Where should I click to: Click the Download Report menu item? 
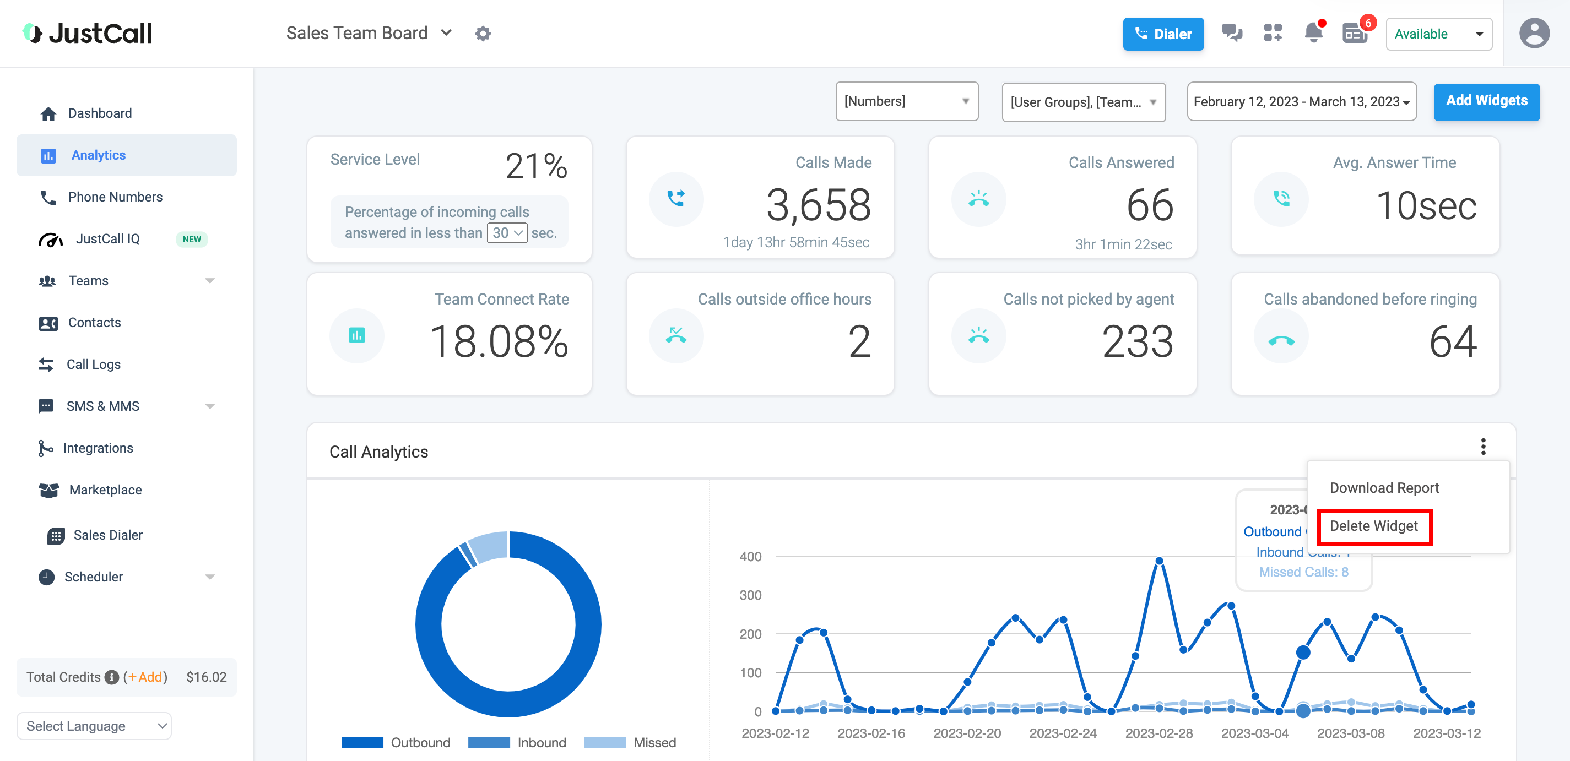coord(1385,488)
